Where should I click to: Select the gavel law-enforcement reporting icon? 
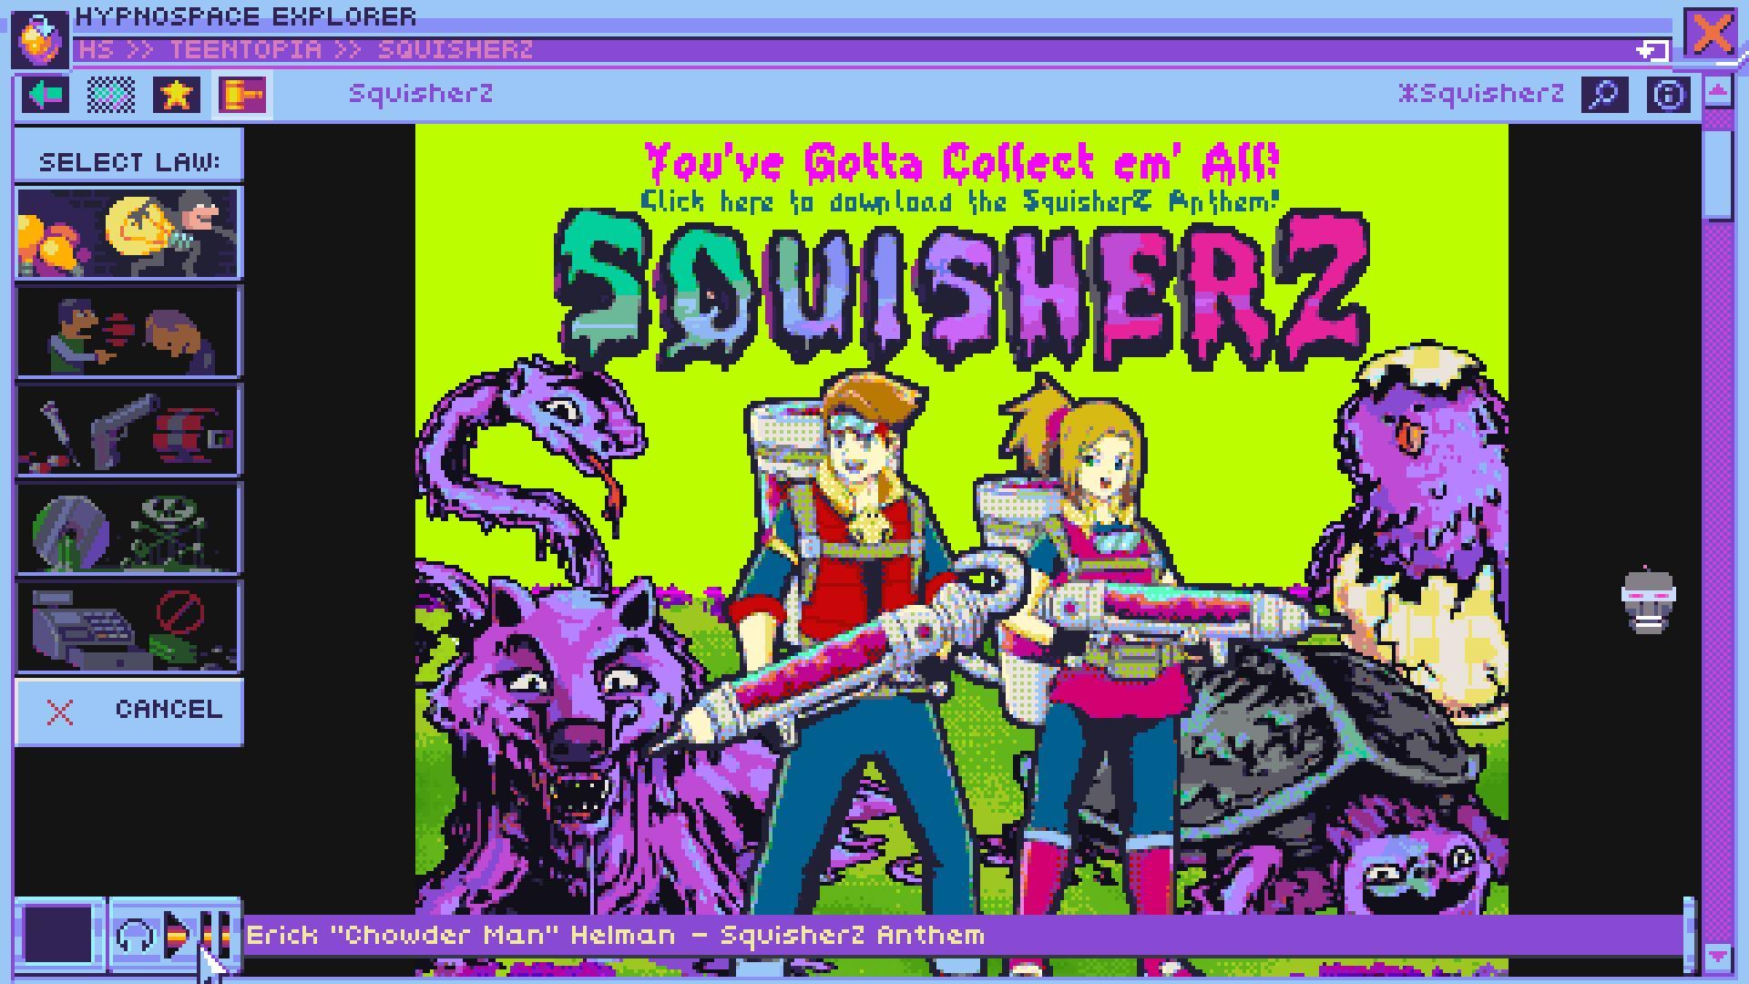(x=241, y=93)
